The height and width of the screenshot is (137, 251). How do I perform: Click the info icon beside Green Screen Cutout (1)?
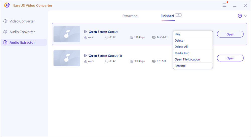click(x=85, y=56)
